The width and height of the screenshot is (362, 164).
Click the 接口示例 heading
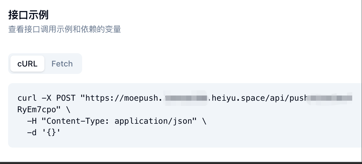point(28,15)
